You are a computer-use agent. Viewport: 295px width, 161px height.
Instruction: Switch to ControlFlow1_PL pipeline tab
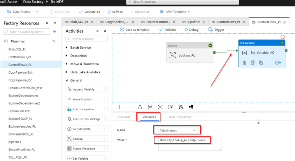(x=228, y=22)
